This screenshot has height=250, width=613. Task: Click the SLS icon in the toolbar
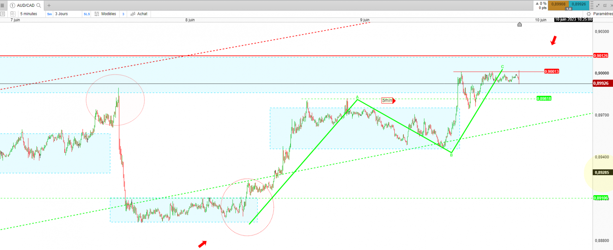(x=87, y=14)
